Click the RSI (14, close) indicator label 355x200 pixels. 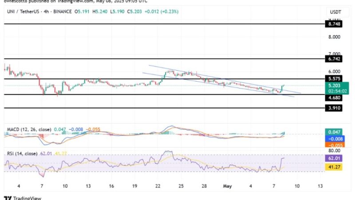pyautogui.click(x=22, y=153)
